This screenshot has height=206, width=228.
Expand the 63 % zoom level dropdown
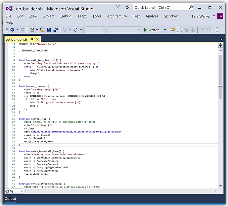point(22,191)
